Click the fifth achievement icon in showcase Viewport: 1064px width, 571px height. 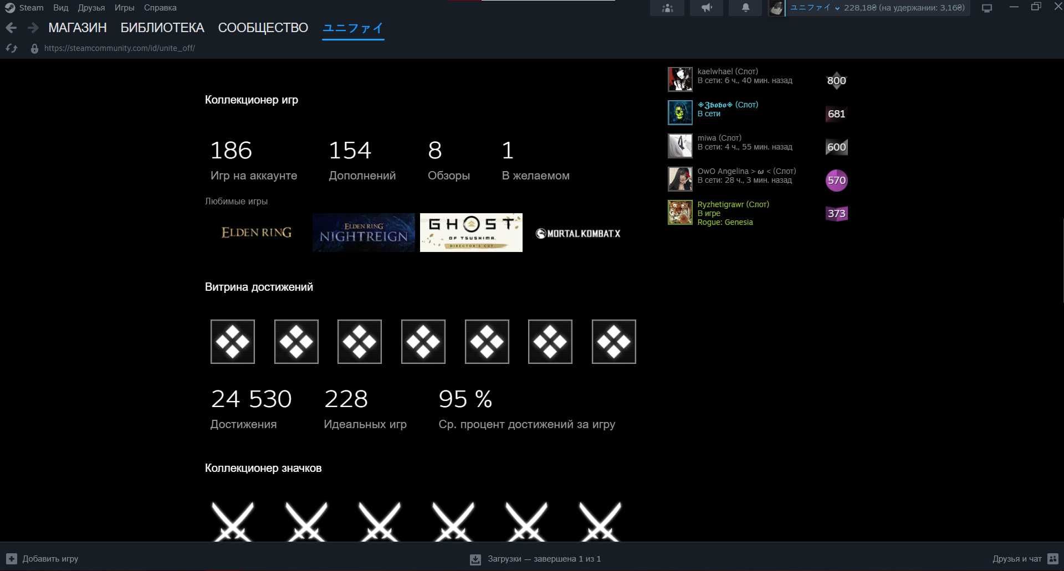click(x=487, y=342)
